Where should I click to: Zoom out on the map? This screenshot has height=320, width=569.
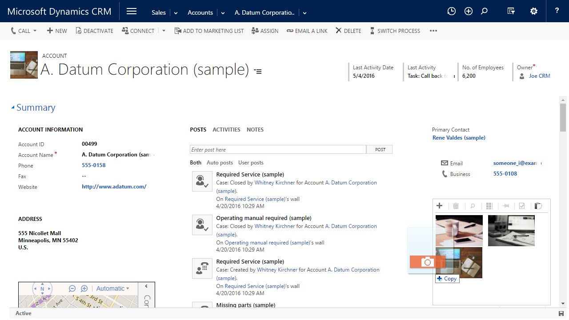click(x=72, y=288)
